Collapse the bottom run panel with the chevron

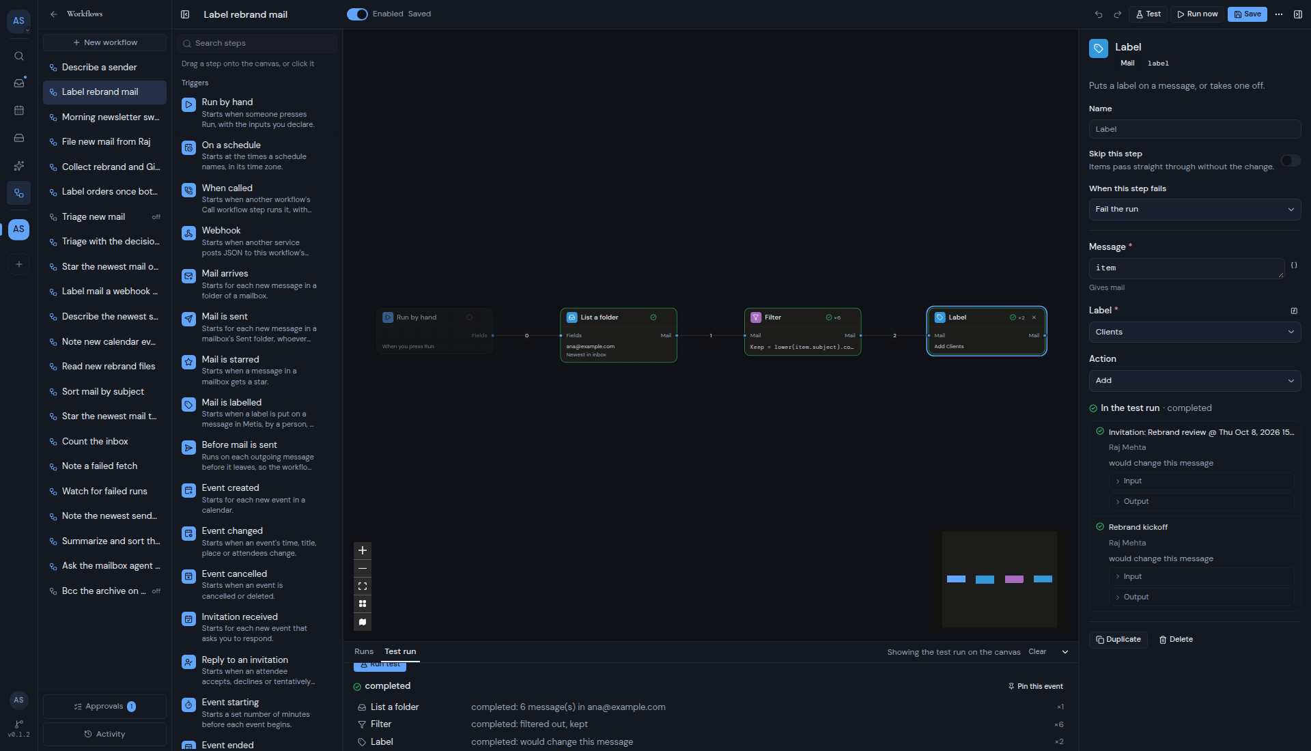[1065, 652]
